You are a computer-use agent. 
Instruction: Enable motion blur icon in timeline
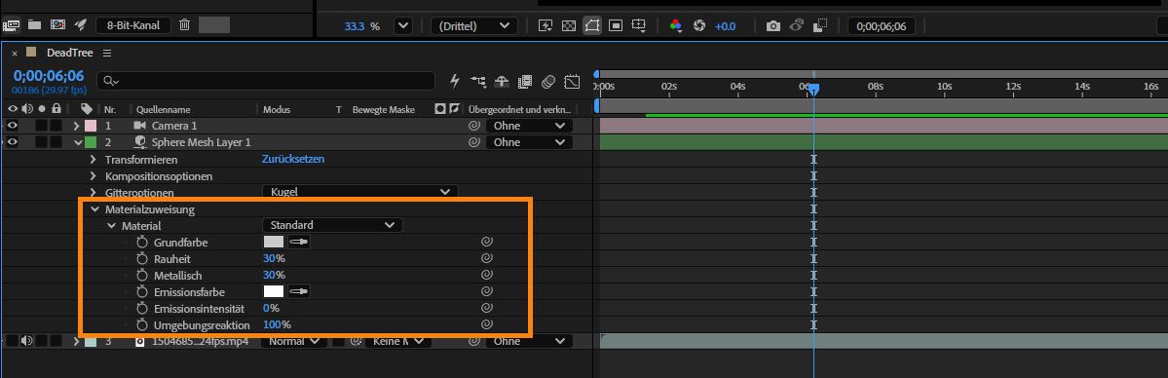click(x=548, y=81)
